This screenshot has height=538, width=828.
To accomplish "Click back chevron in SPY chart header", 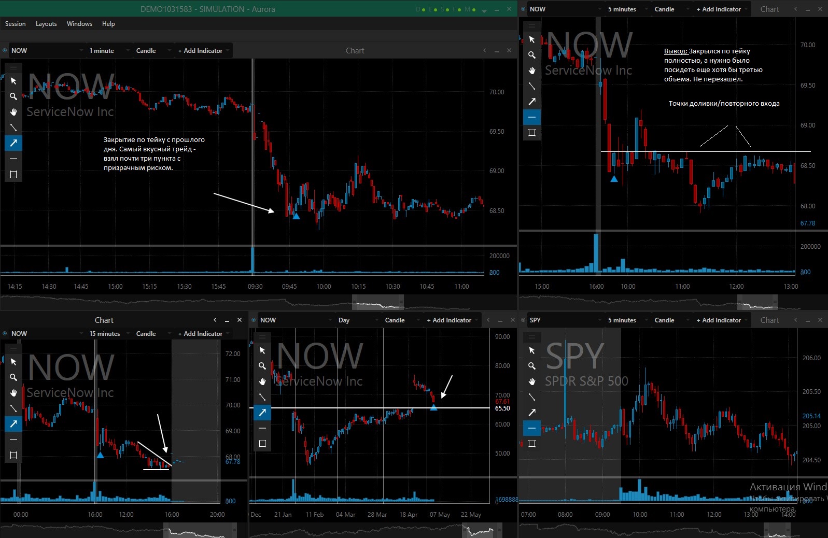I will point(796,320).
